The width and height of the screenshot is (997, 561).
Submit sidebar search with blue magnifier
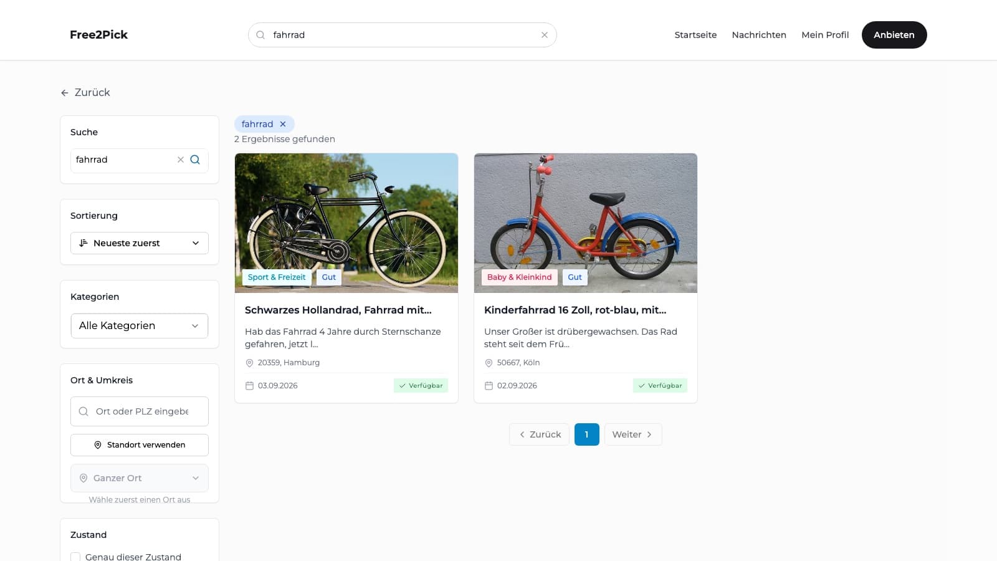(195, 160)
